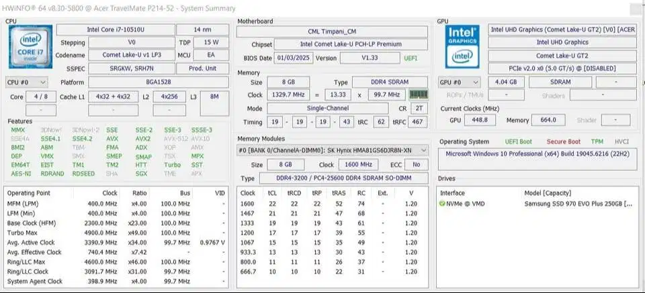Screen dimensions: 645x293
Task: Click the UEFI Boot status indicator
Action: (518, 141)
